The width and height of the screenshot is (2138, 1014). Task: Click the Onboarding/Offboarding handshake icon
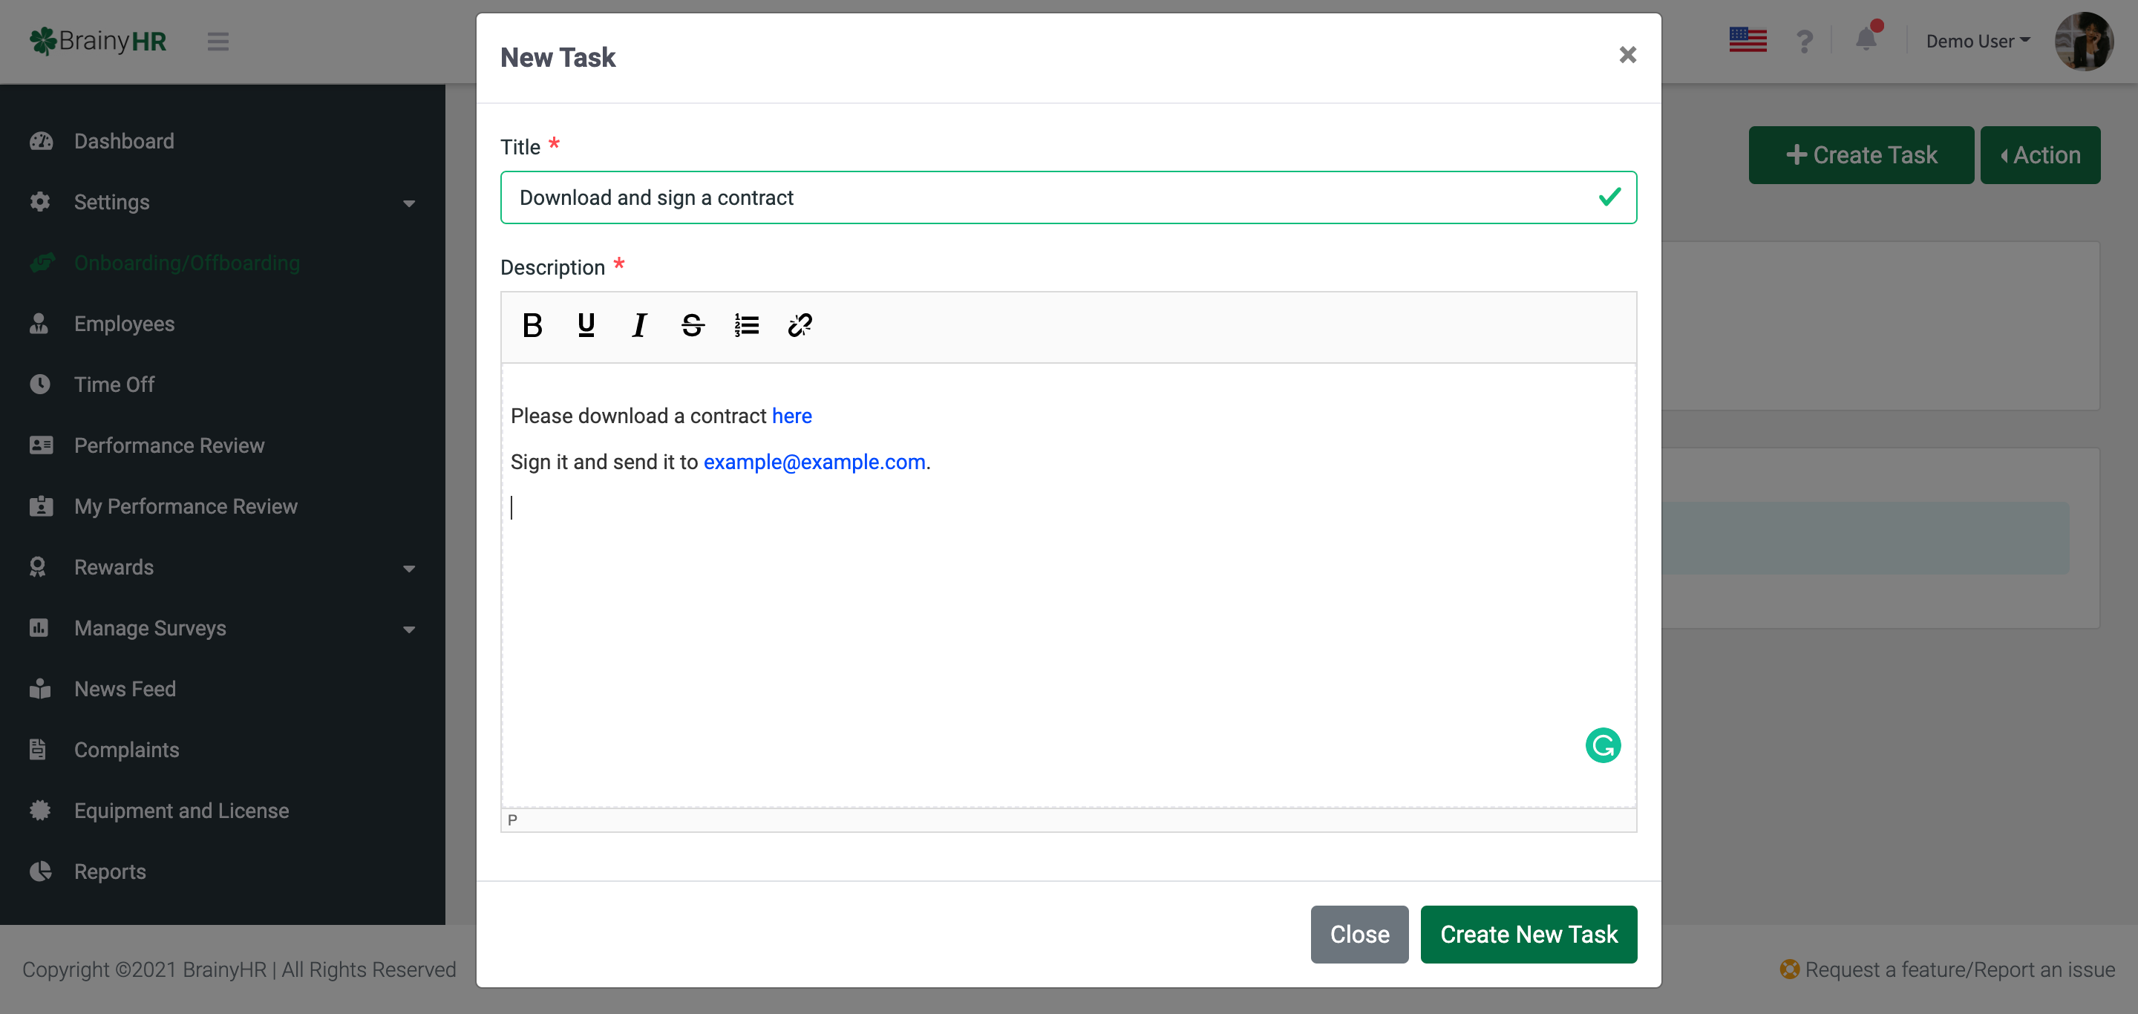[x=42, y=262]
